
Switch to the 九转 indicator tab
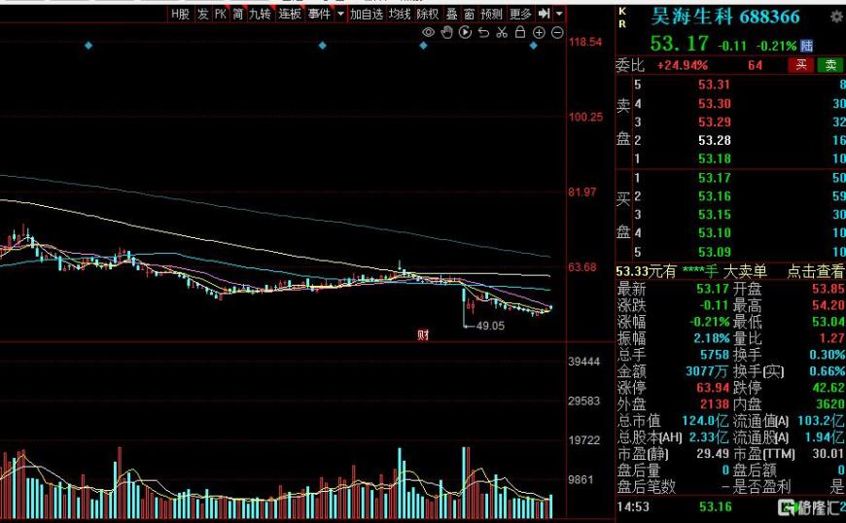(x=260, y=14)
